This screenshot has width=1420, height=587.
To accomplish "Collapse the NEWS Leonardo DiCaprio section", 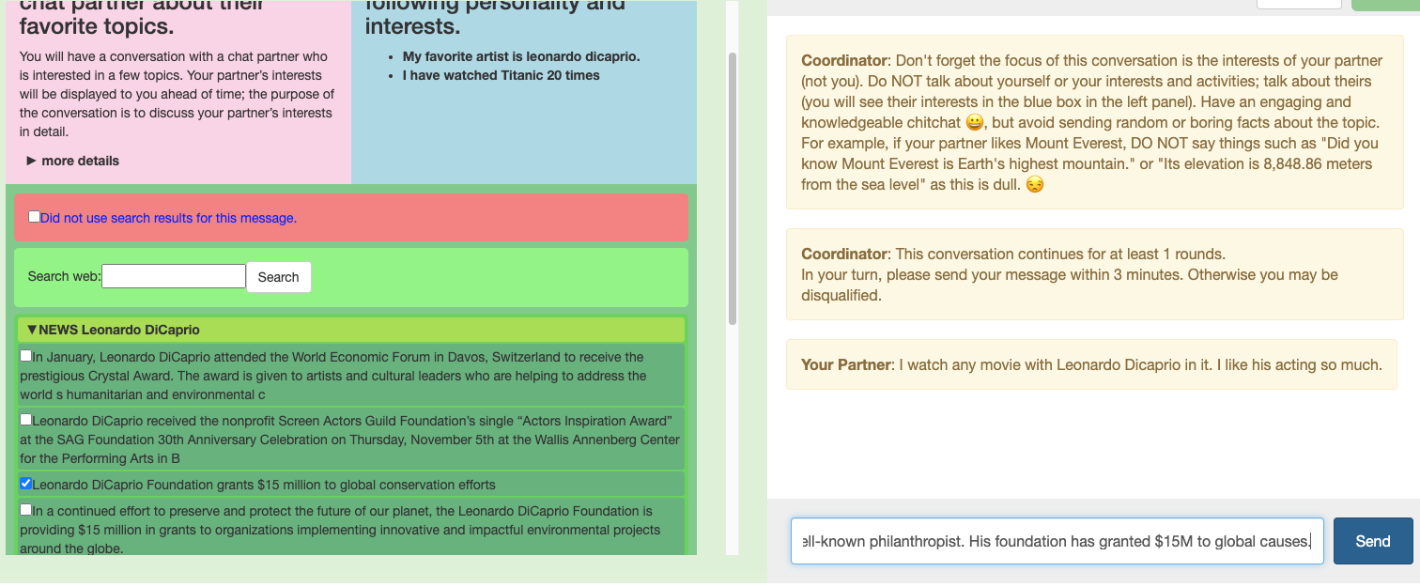I will [32, 330].
